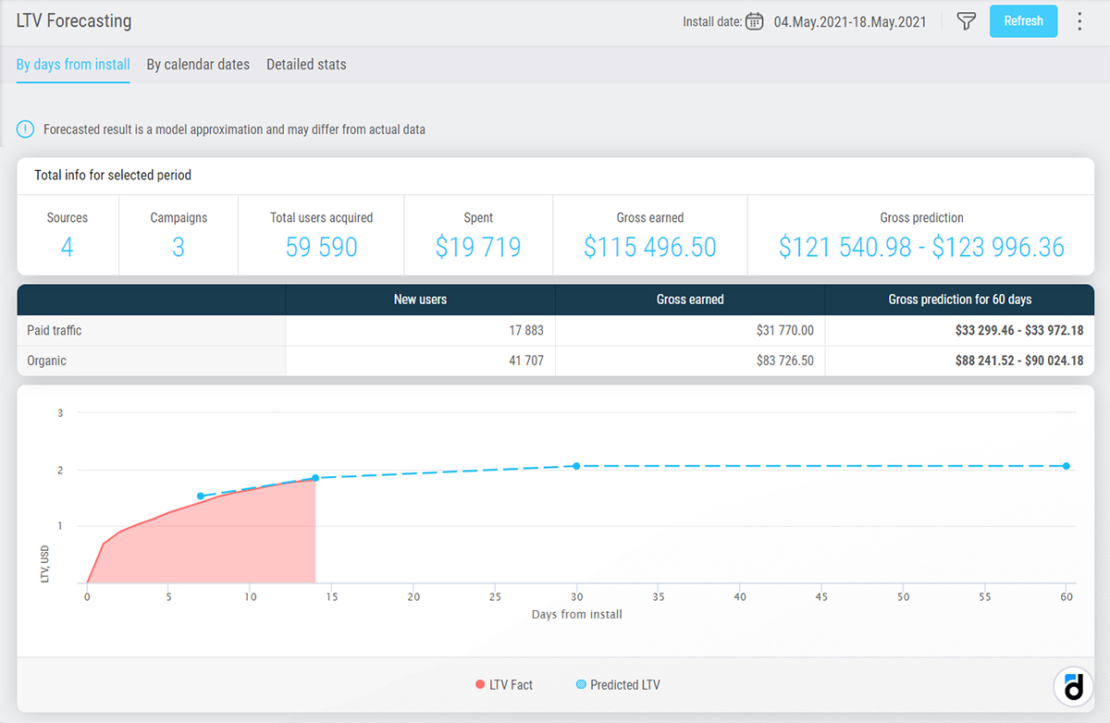Click the red LTV Fact legend dot

479,685
